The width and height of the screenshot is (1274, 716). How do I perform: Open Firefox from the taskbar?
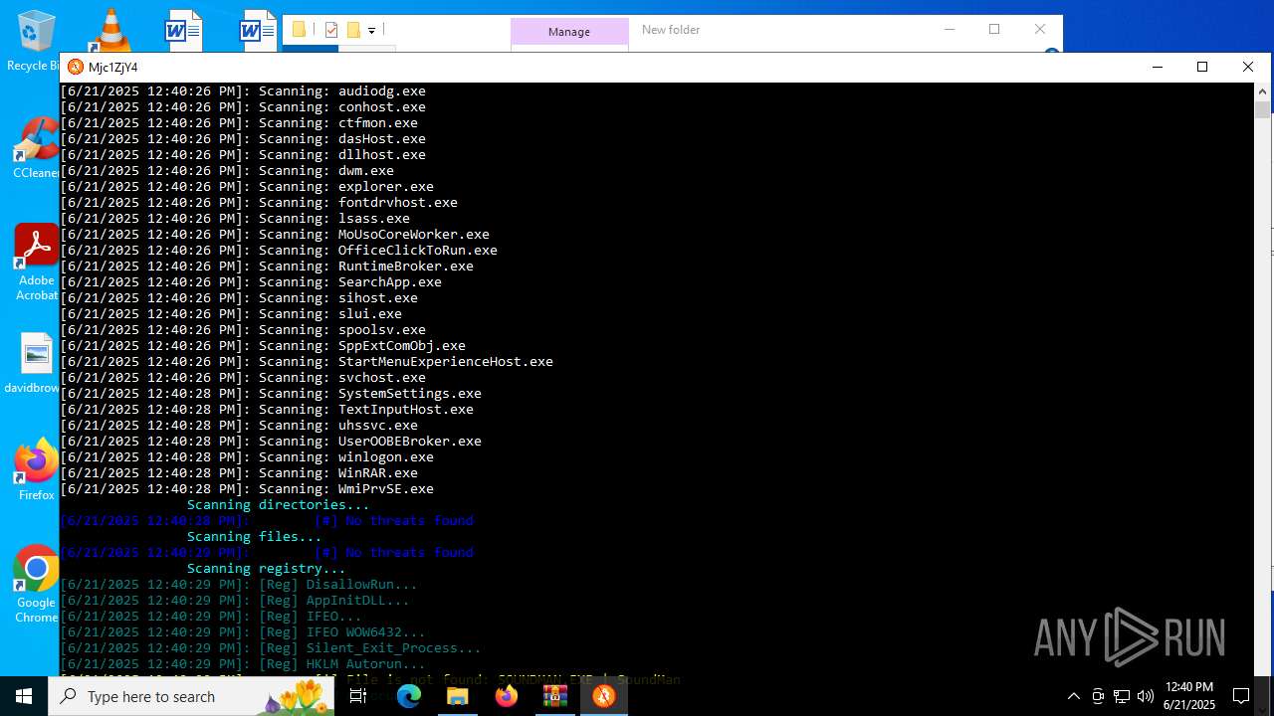point(506,696)
